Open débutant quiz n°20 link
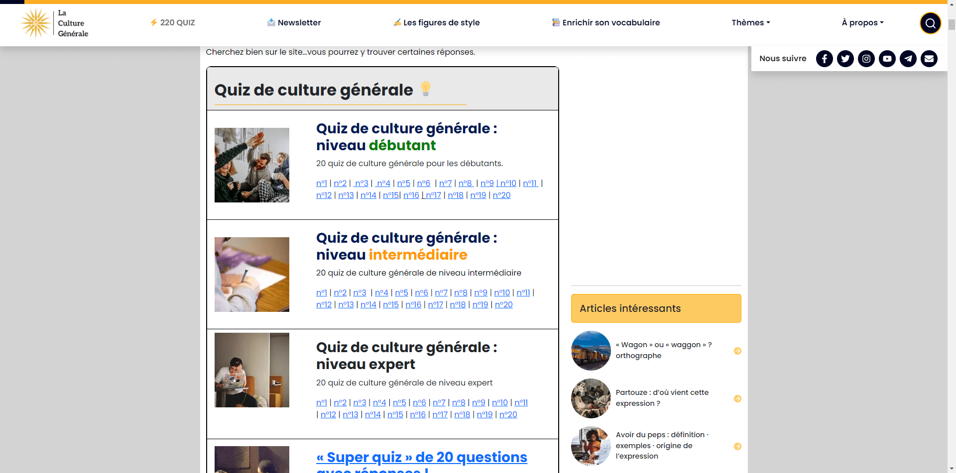This screenshot has width=956, height=473. click(501, 195)
